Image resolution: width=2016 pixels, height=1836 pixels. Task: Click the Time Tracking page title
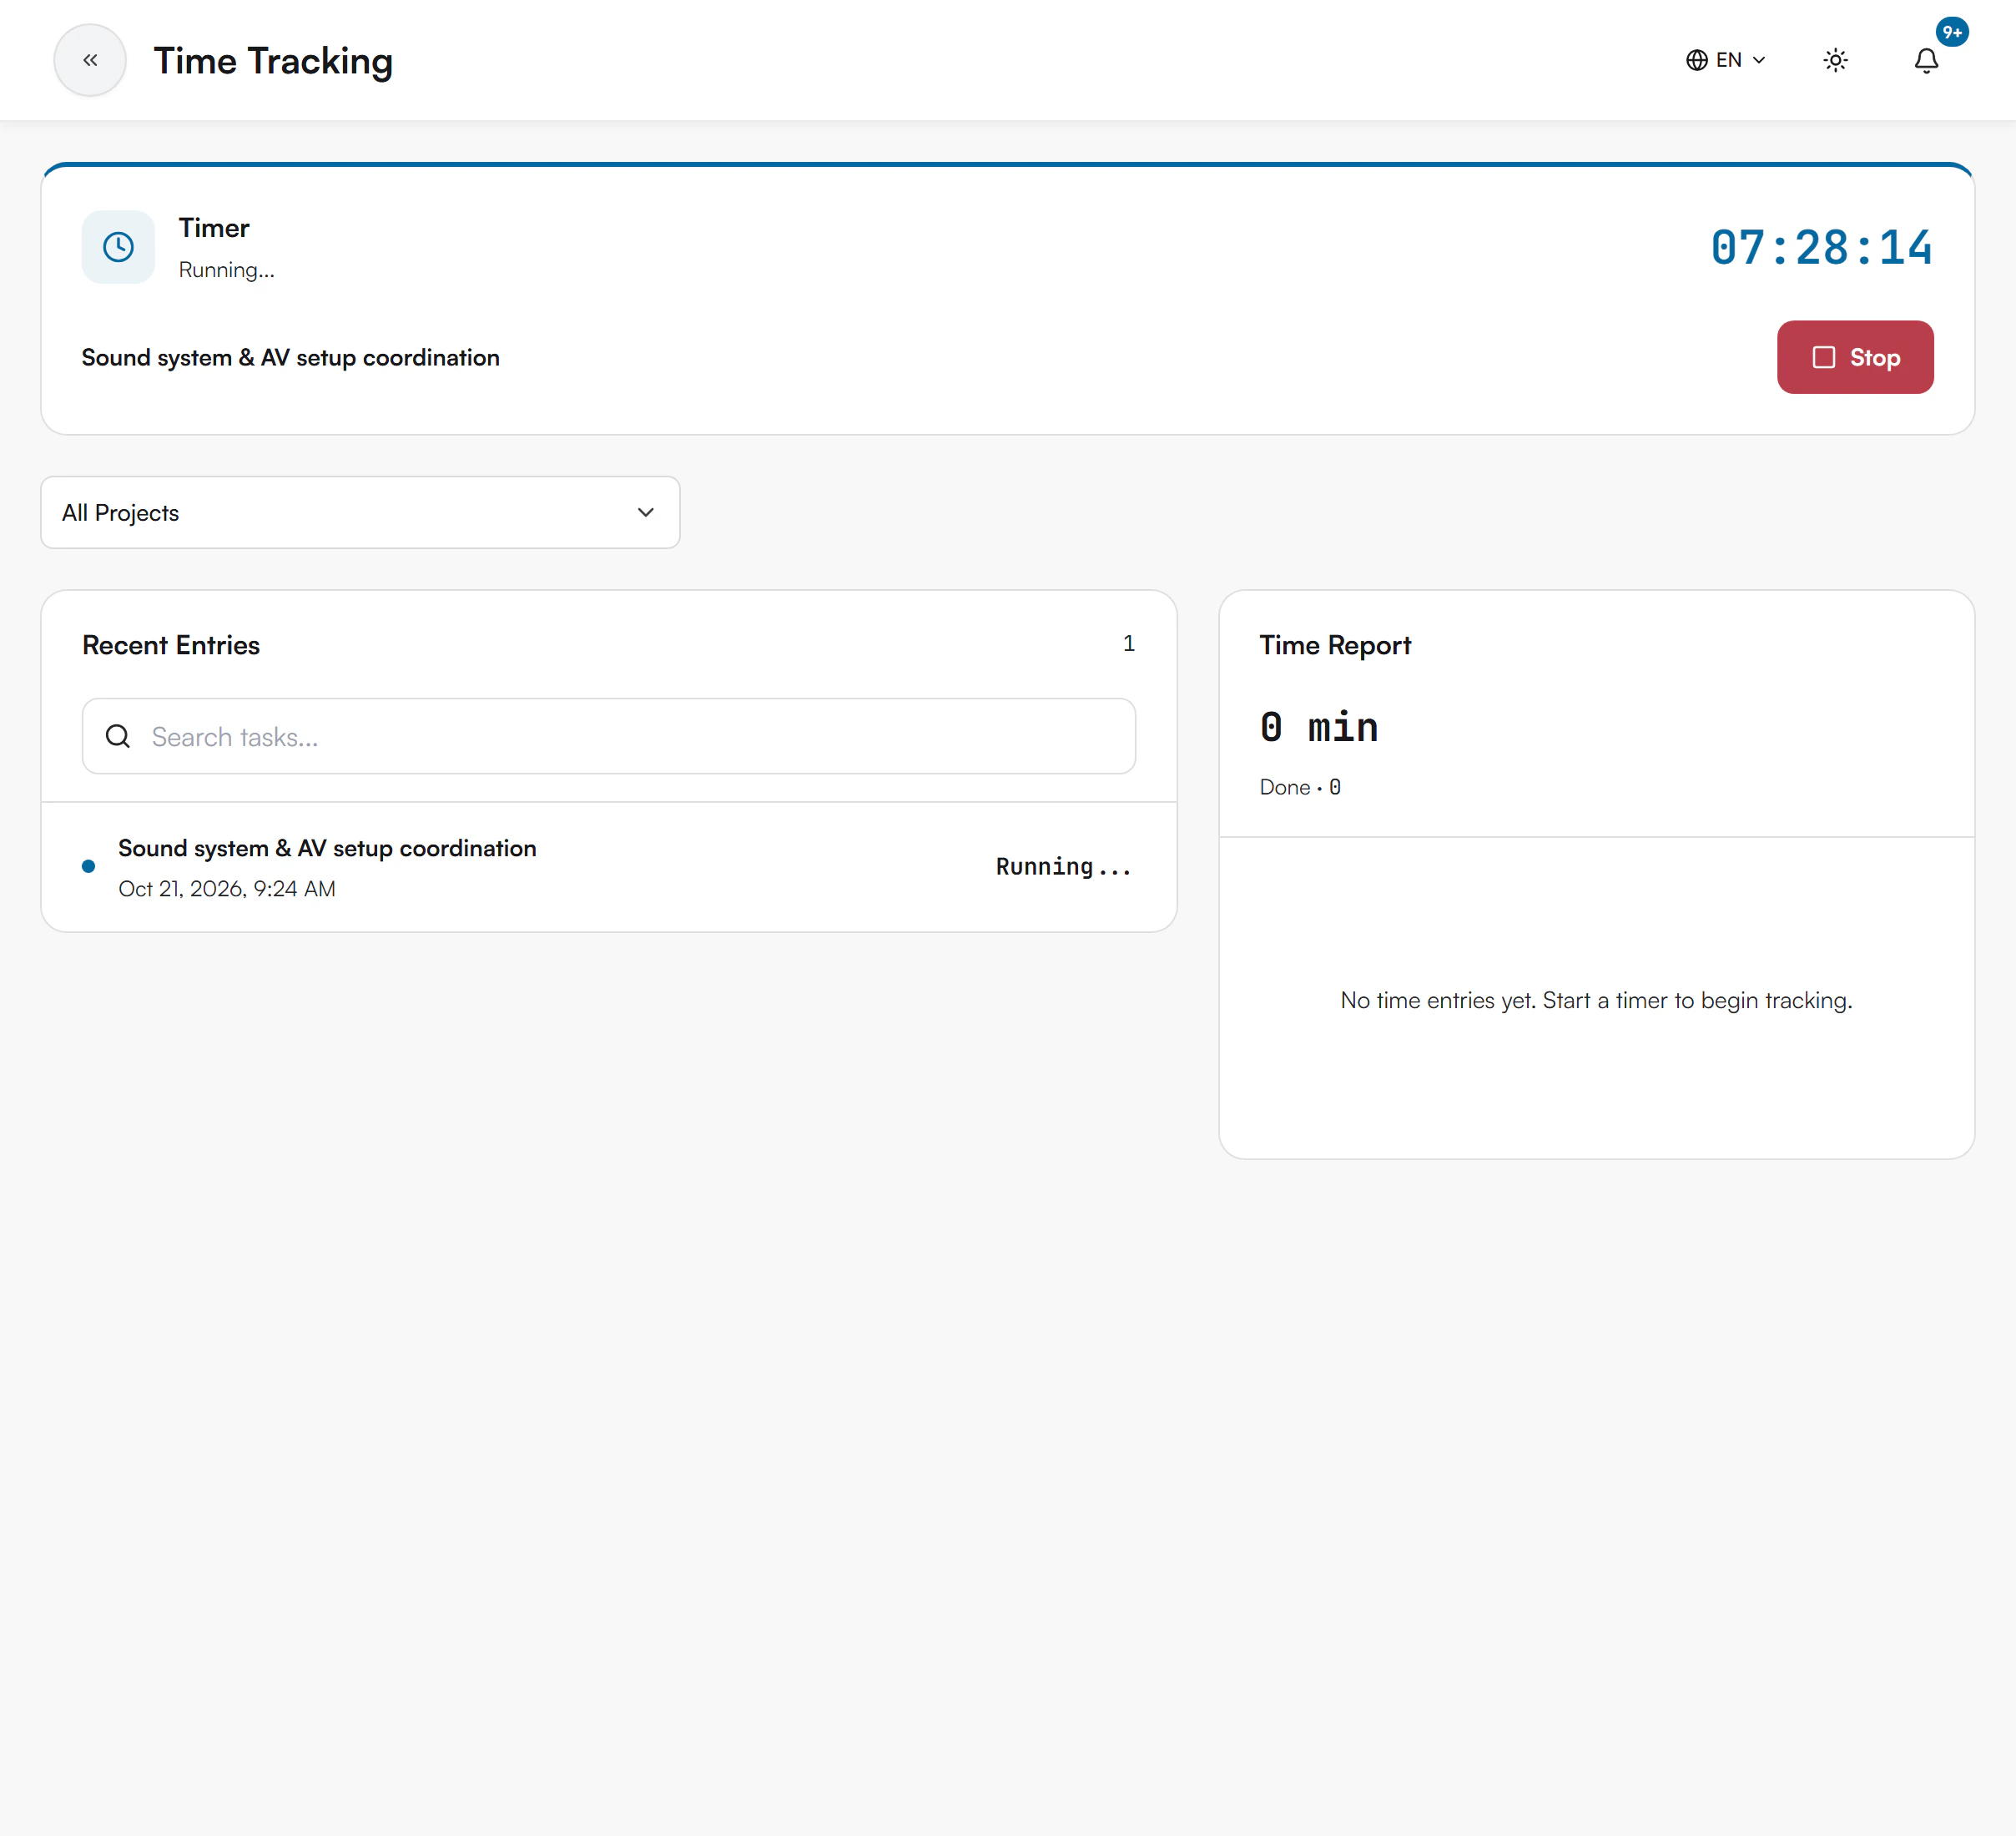[x=273, y=61]
